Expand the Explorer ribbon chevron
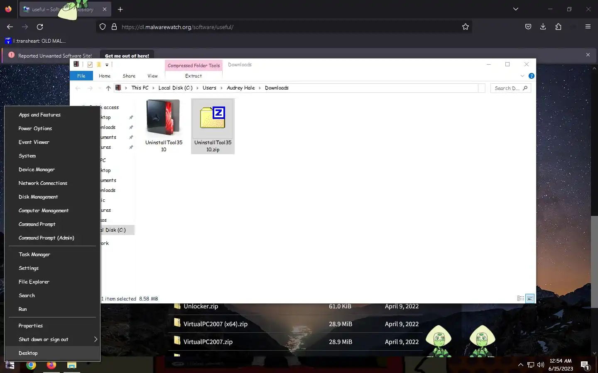 pos(522,76)
